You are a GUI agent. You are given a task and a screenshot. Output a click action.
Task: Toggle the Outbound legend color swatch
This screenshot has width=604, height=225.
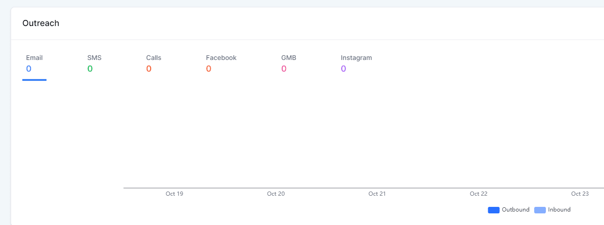tap(493, 210)
